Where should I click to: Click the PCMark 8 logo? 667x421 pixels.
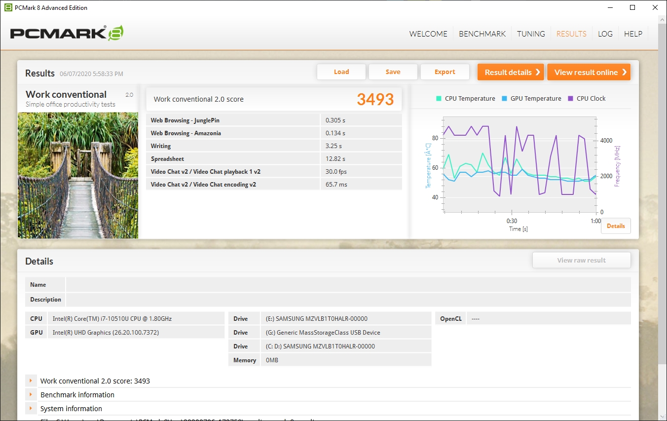point(67,33)
